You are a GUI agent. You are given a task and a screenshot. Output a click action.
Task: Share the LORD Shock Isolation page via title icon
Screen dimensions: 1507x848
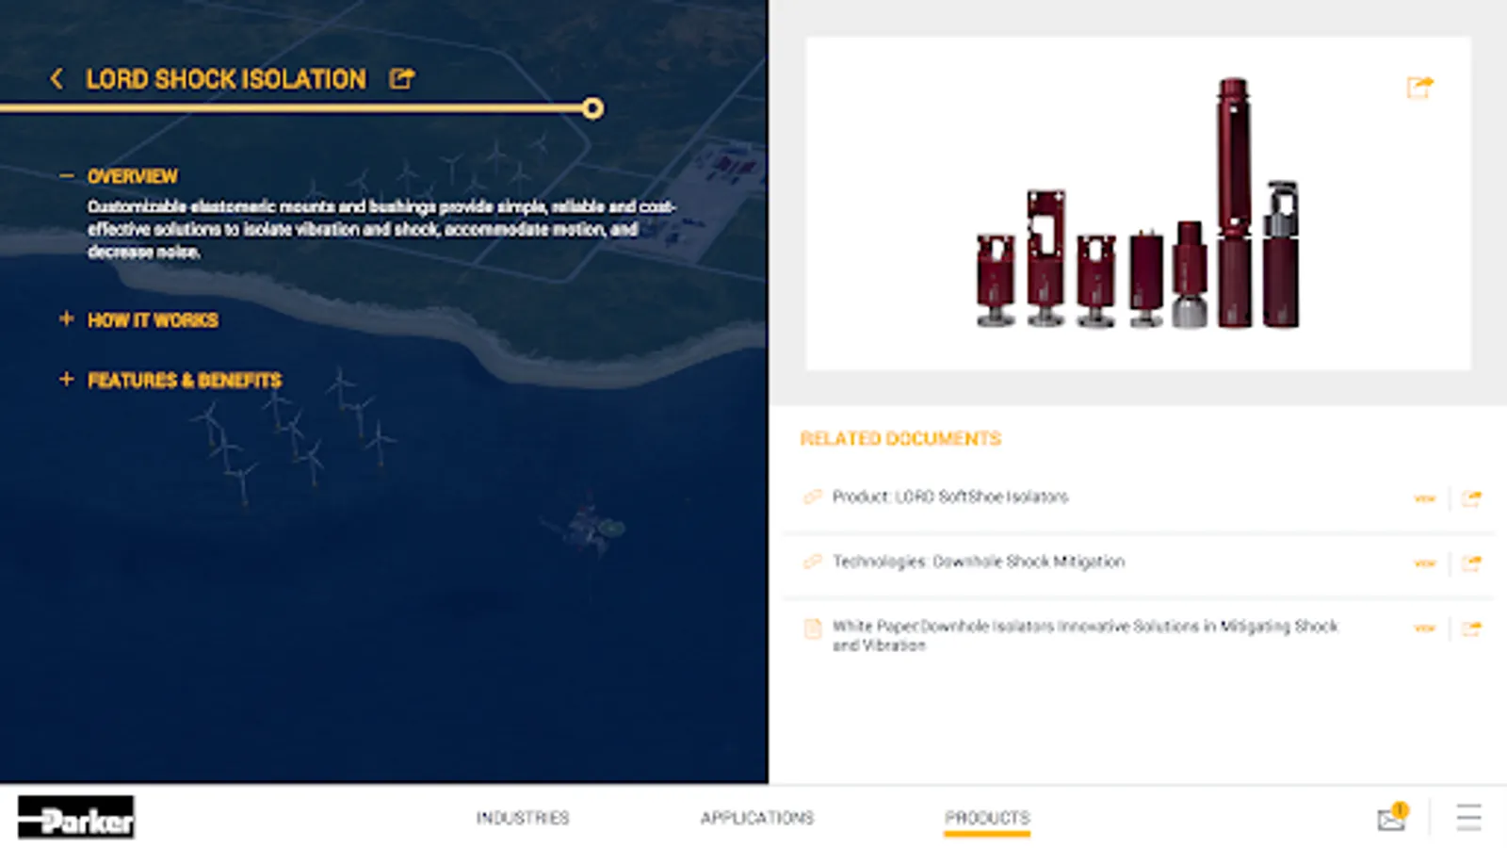click(402, 78)
